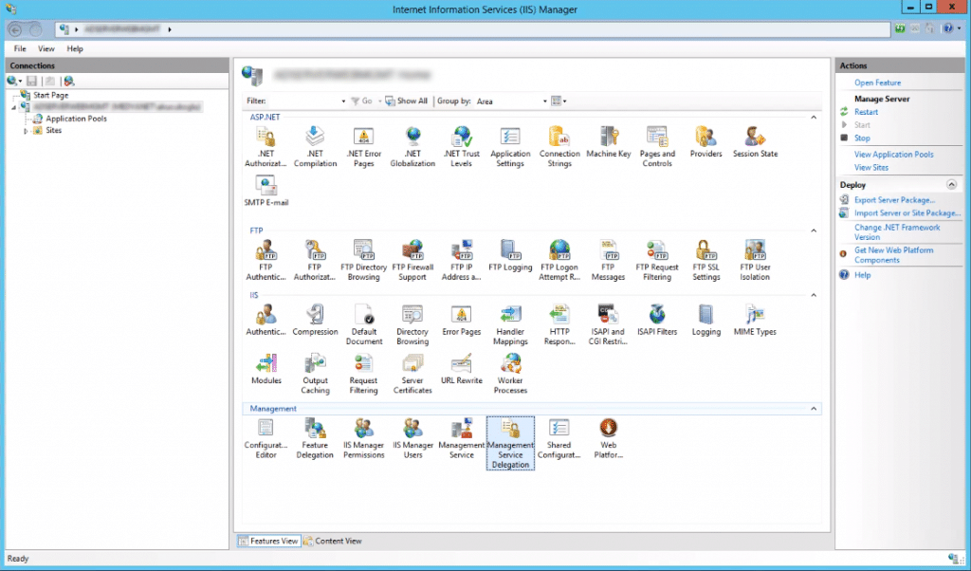Viewport: 971px width, 571px height.
Task: Select Application Pools tree item
Action: click(x=76, y=119)
